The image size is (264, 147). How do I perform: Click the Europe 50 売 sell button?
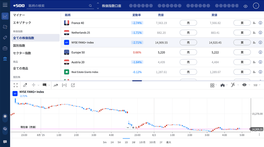(x=188, y=52)
